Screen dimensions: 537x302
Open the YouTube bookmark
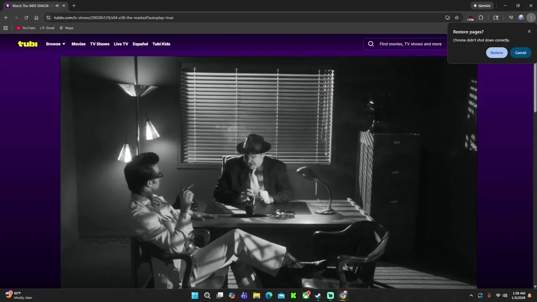pyautogui.click(x=26, y=28)
